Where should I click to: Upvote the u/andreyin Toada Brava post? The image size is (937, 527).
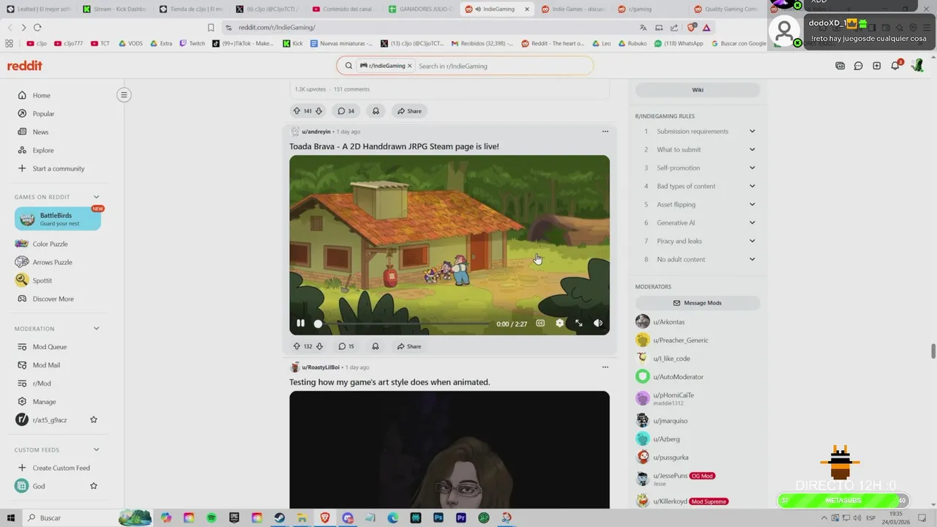296,346
